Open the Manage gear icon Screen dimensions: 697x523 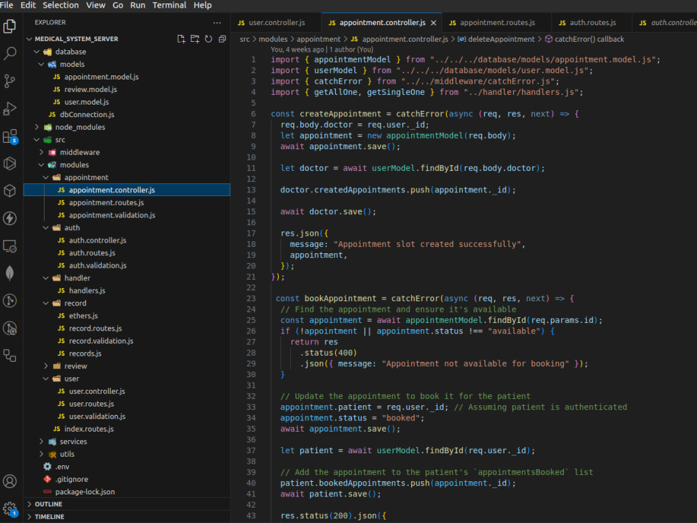(10, 508)
